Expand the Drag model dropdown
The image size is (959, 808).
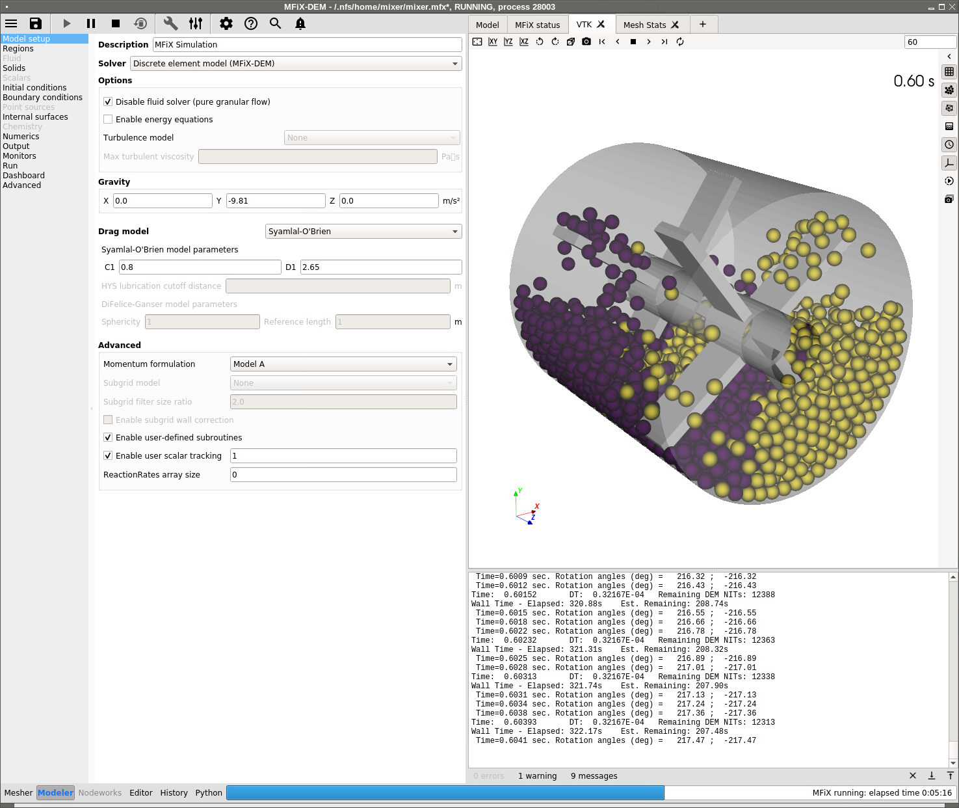[x=363, y=232]
